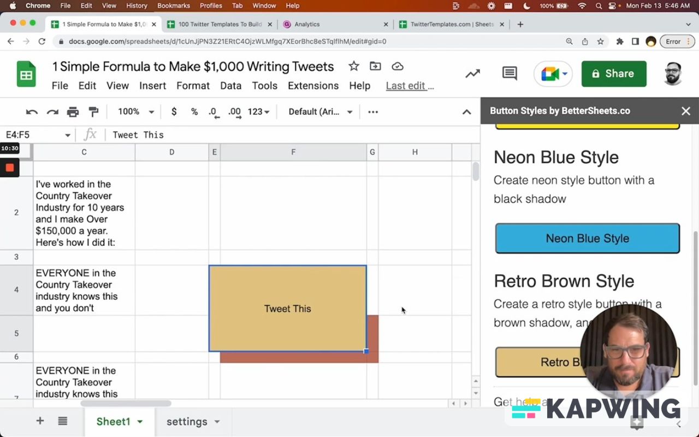Apply the Neon Blue Style button
This screenshot has height=437, width=699.
coord(588,238)
